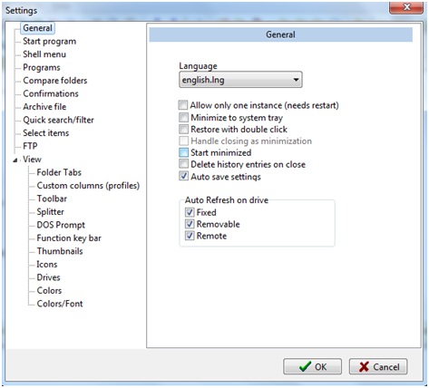
Task: Open Colors/Font settings page
Action: tap(60, 304)
